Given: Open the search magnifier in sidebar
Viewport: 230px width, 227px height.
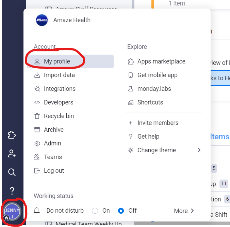Looking at the screenshot, I should click(x=12, y=172).
